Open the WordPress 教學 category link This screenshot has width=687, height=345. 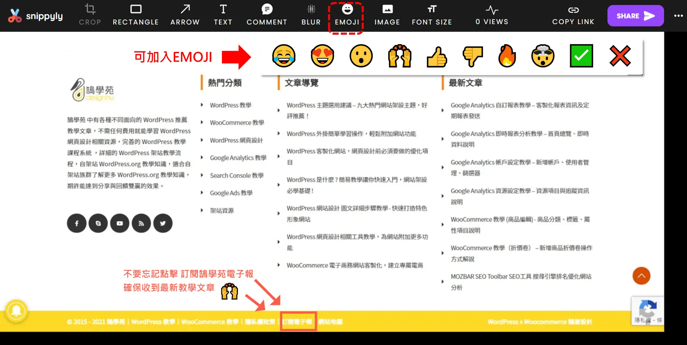click(x=230, y=105)
